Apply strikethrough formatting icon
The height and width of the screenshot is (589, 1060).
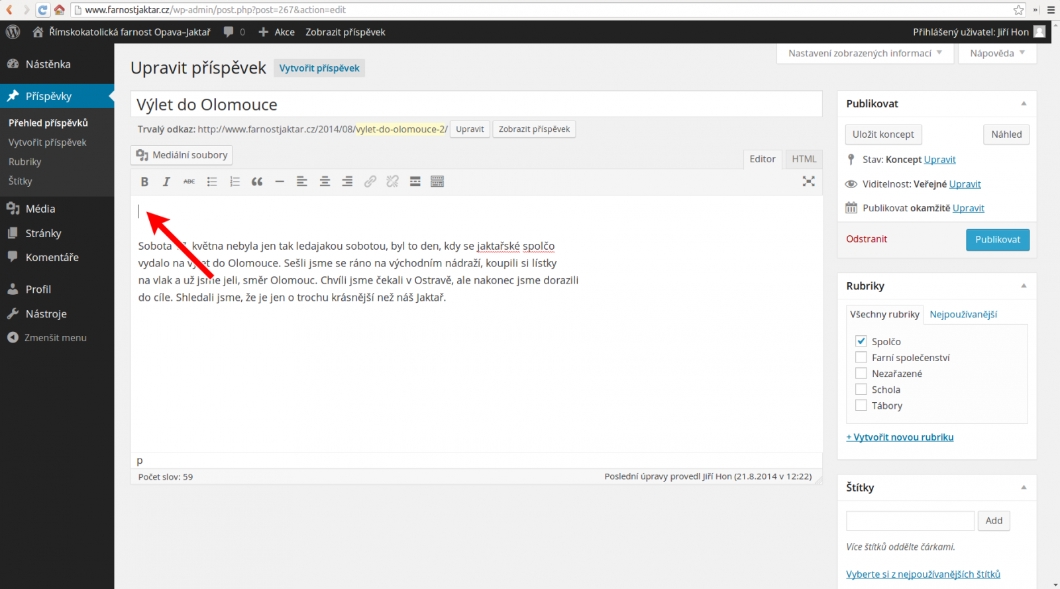click(x=189, y=182)
